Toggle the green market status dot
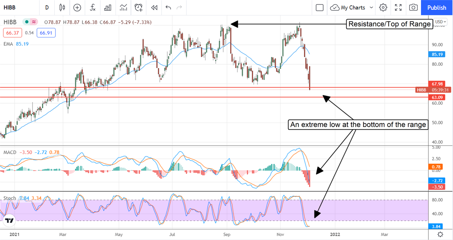This screenshot has width=453, height=240. 27,22
